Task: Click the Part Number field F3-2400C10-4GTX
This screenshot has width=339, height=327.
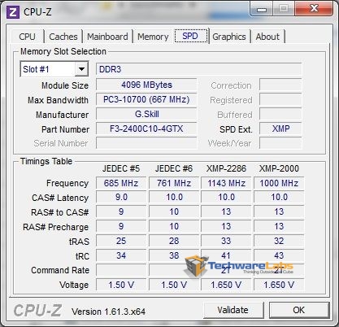Action: pyautogui.click(x=146, y=129)
